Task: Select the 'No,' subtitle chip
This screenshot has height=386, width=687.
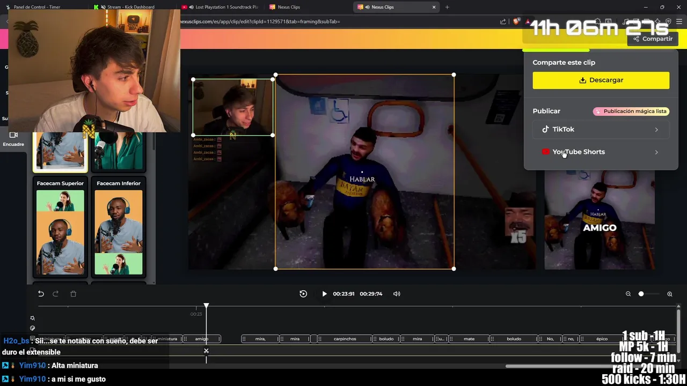Action: (x=550, y=339)
